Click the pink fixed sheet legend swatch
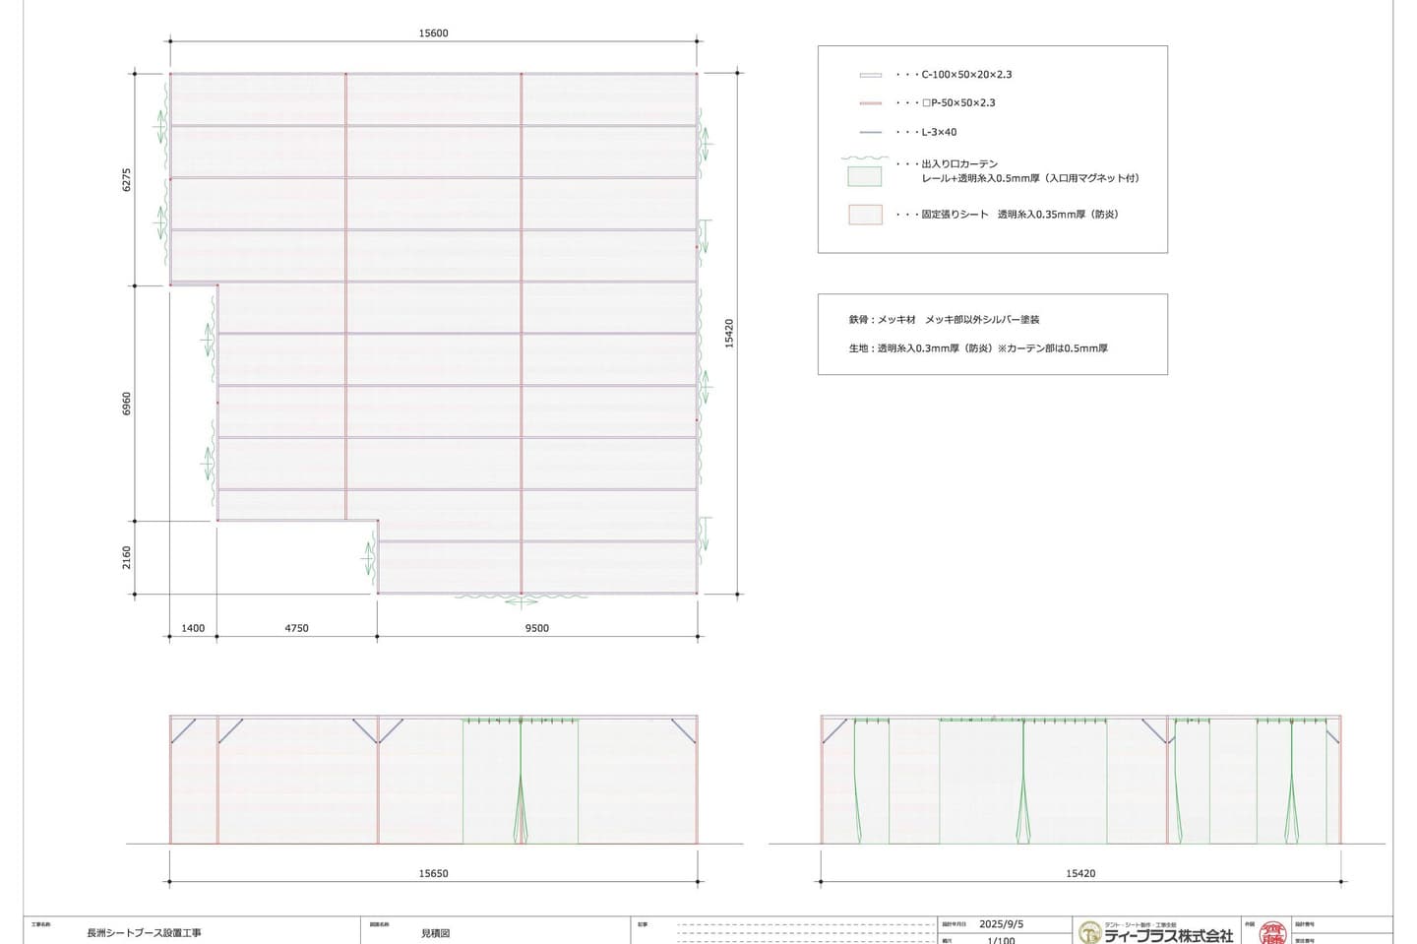1417x944 pixels. pyautogui.click(x=865, y=215)
